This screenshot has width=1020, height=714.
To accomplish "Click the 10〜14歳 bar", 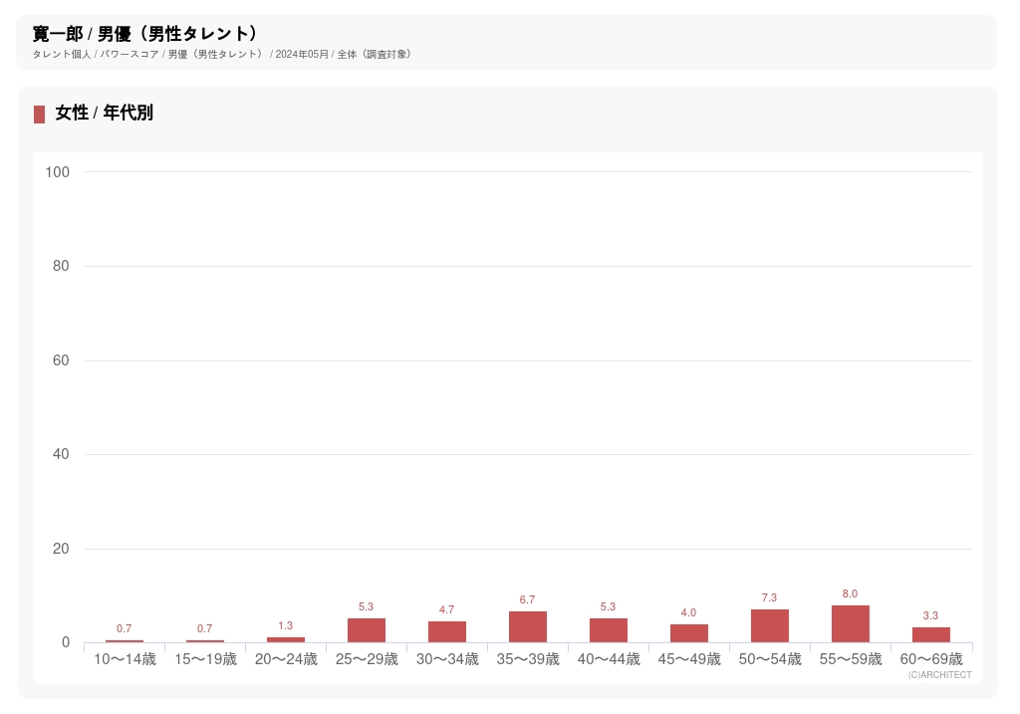I will [125, 640].
